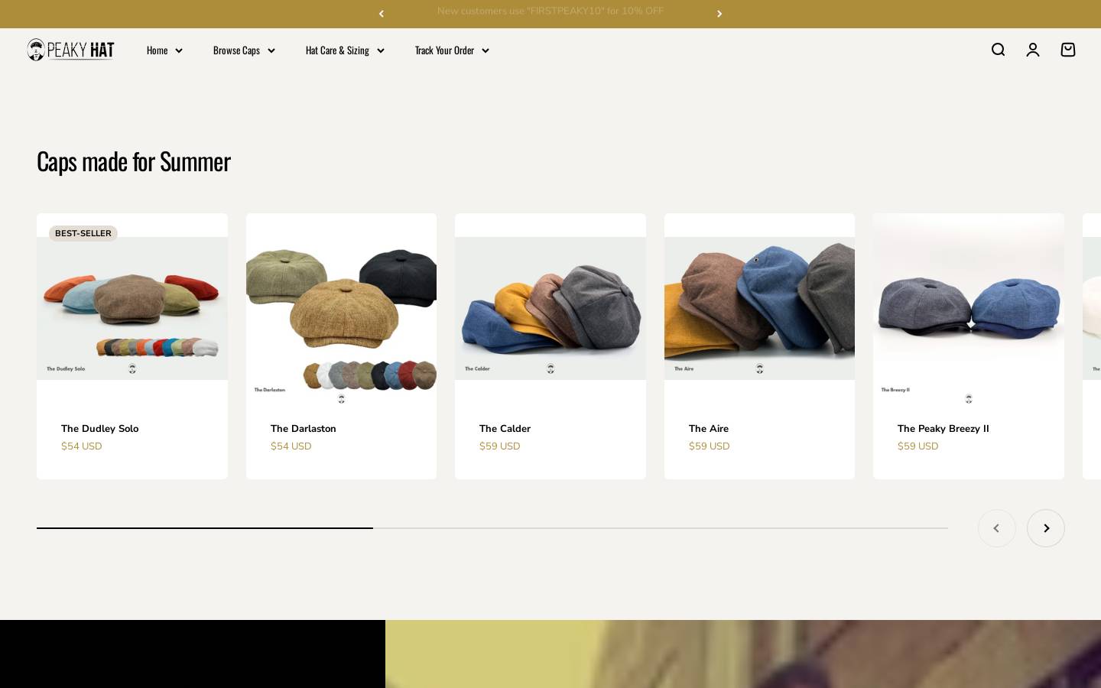Expand the Hat Care & Sizing menu
The height and width of the screenshot is (688, 1101).
[x=345, y=50]
